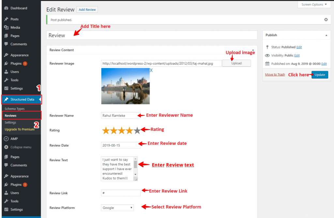Click the icon beside upper Pages item

6,36
